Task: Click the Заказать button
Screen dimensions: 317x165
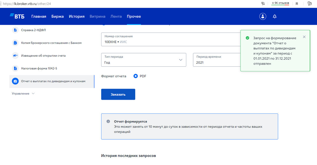Action: click(118, 94)
